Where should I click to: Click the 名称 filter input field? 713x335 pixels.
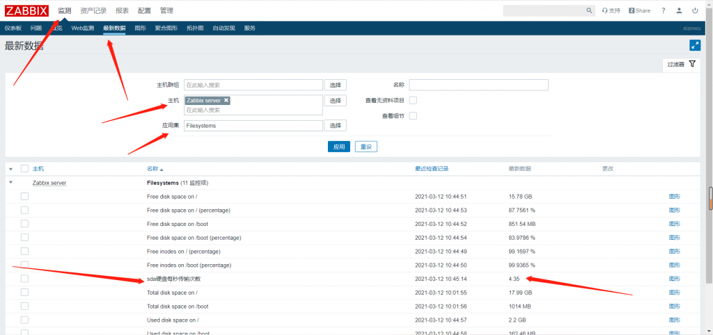pyautogui.click(x=478, y=85)
